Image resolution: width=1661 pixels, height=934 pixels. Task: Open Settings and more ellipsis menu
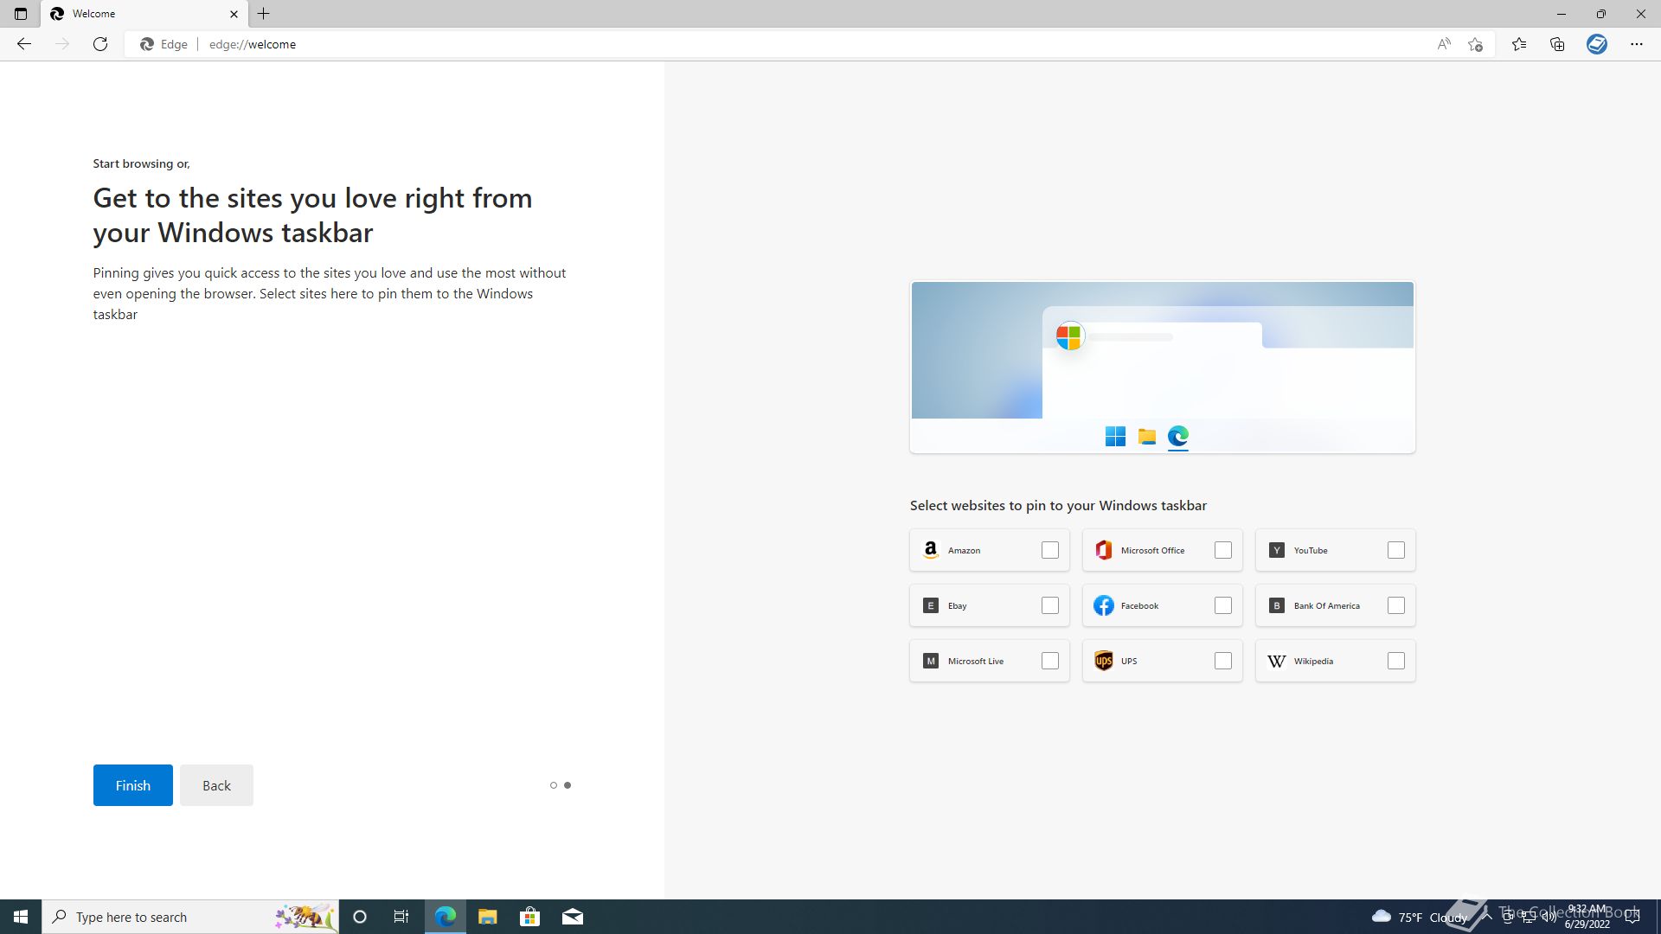[1637, 44]
